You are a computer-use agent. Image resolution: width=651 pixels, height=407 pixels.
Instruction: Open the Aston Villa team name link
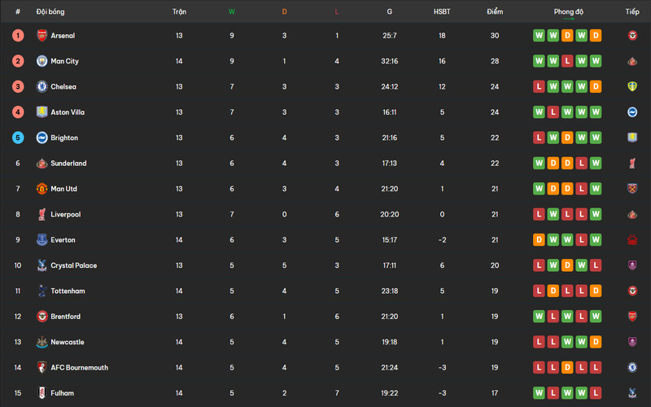[x=67, y=112]
